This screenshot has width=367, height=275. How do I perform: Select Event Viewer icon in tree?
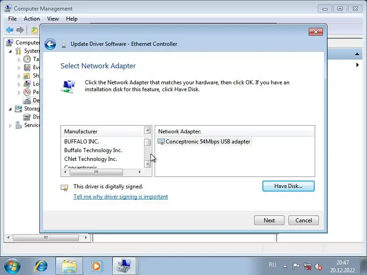pyautogui.click(x=27, y=67)
